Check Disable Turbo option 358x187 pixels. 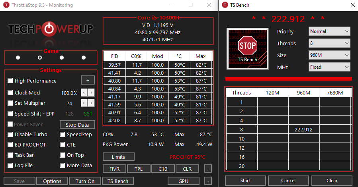click(10, 134)
